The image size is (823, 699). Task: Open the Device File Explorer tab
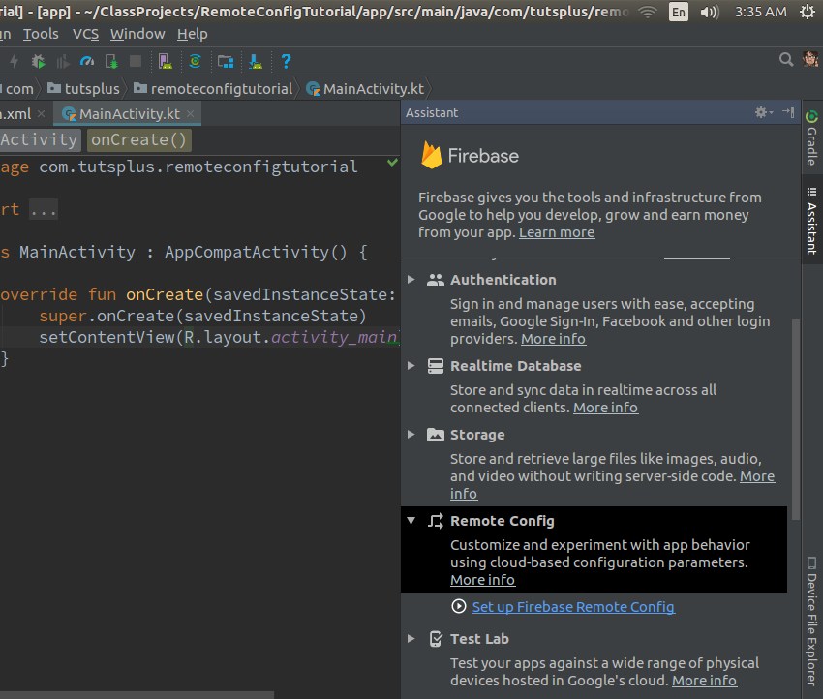point(811,621)
